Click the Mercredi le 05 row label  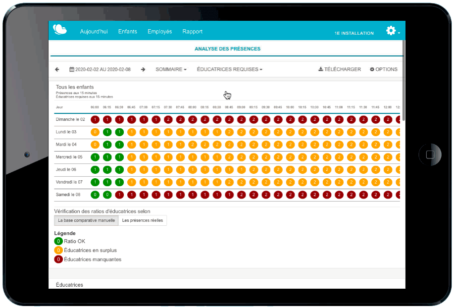pyautogui.click(x=69, y=157)
